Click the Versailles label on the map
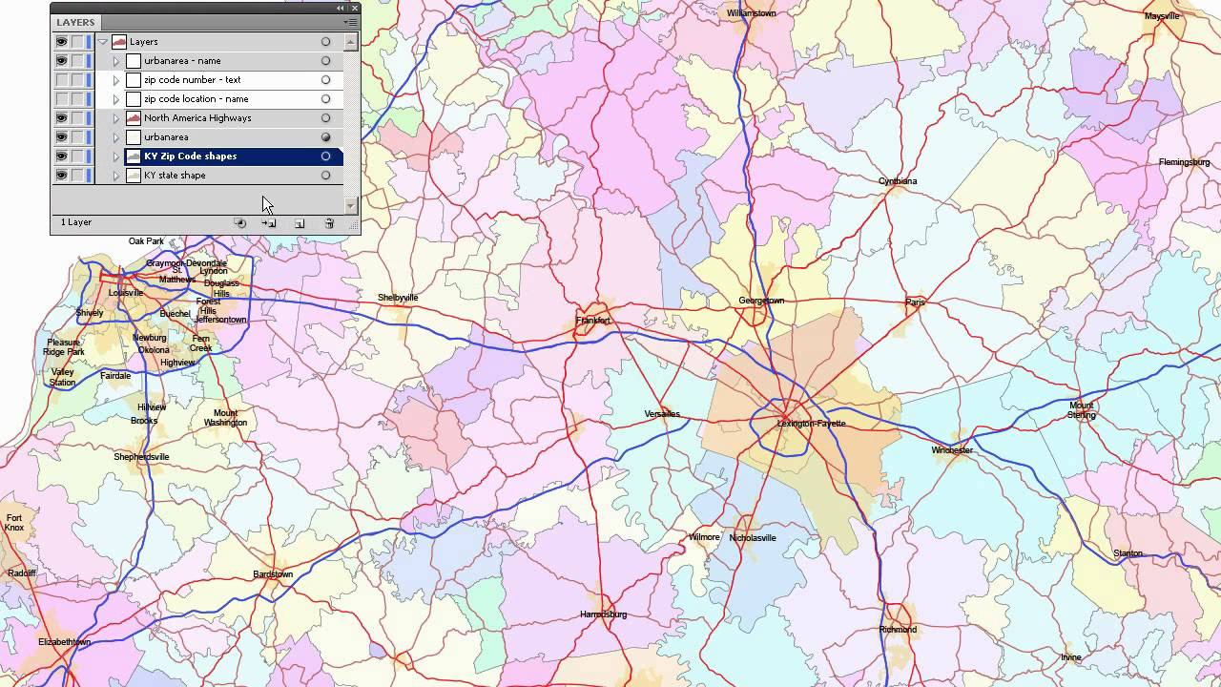The height and width of the screenshot is (687, 1221). 662,414
